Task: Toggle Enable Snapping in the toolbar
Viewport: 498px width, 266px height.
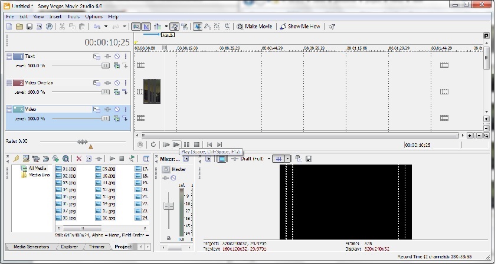Action: pos(136,27)
